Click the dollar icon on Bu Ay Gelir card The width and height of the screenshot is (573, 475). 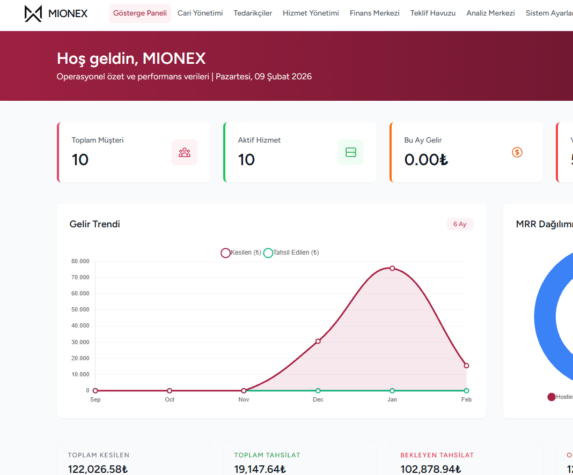click(x=517, y=152)
